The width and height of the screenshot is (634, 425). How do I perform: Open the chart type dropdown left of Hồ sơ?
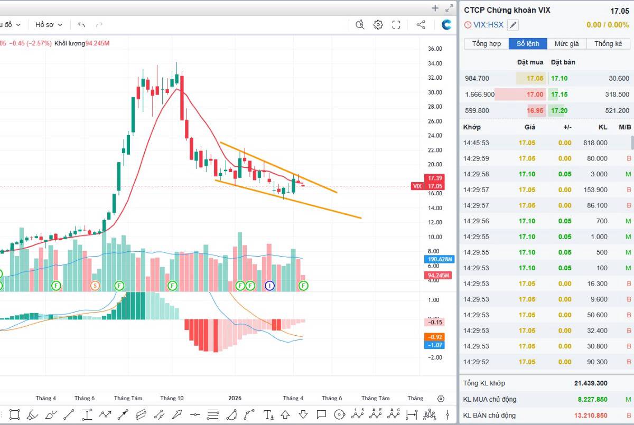(x=11, y=24)
